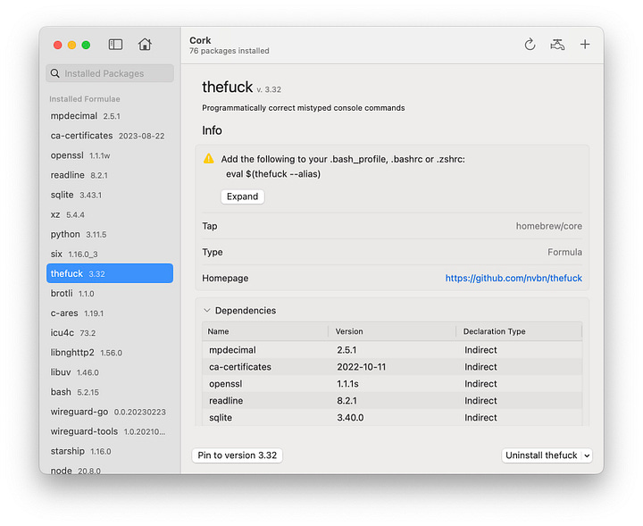
Task: Go to the home start page
Action: coord(145,44)
